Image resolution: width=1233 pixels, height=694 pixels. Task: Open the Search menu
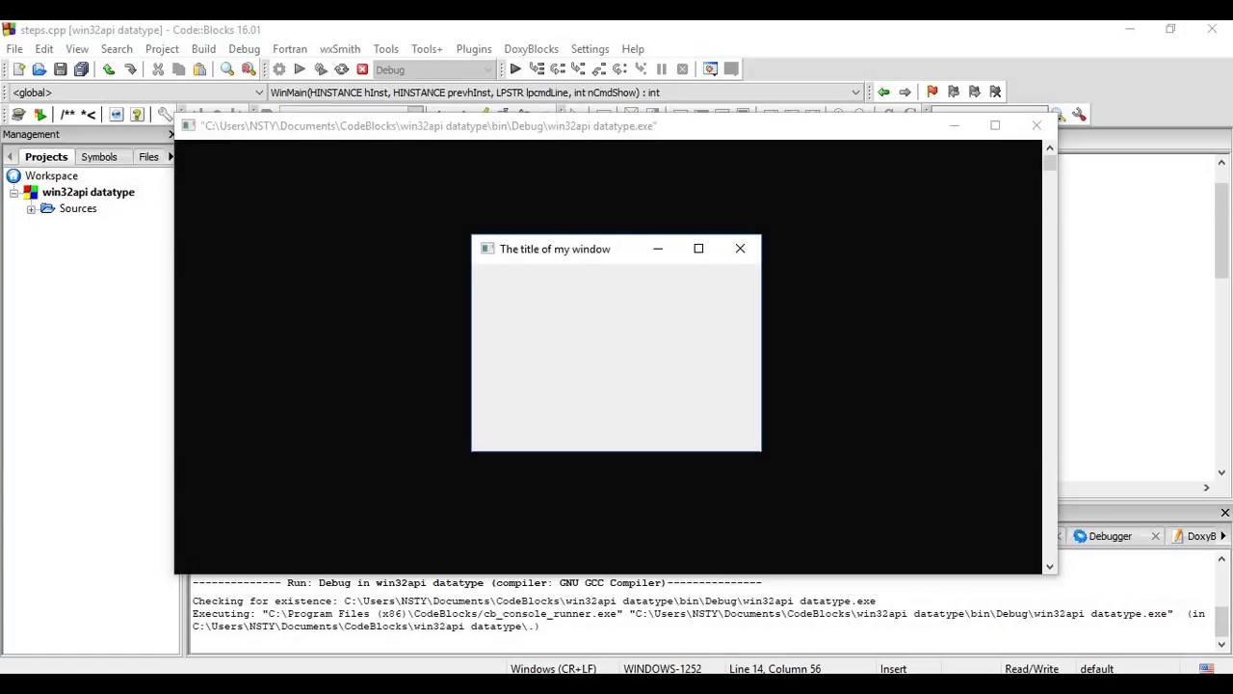click(117, 49)
